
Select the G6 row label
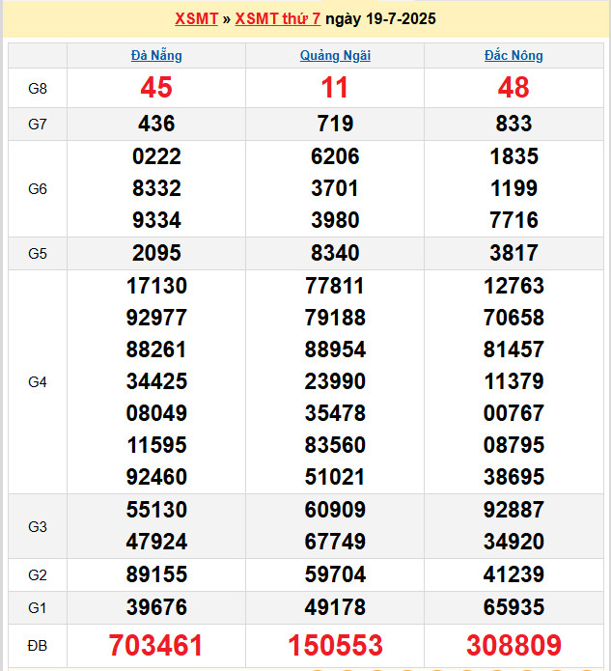(38, 188)
